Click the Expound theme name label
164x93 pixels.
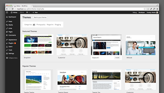pos(95,58)
